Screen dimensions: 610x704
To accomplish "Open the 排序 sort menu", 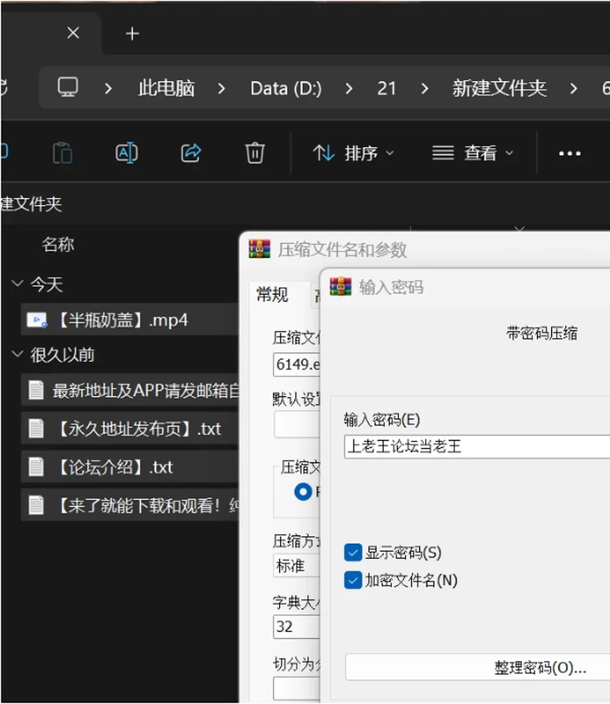I will tap(353, 153).
